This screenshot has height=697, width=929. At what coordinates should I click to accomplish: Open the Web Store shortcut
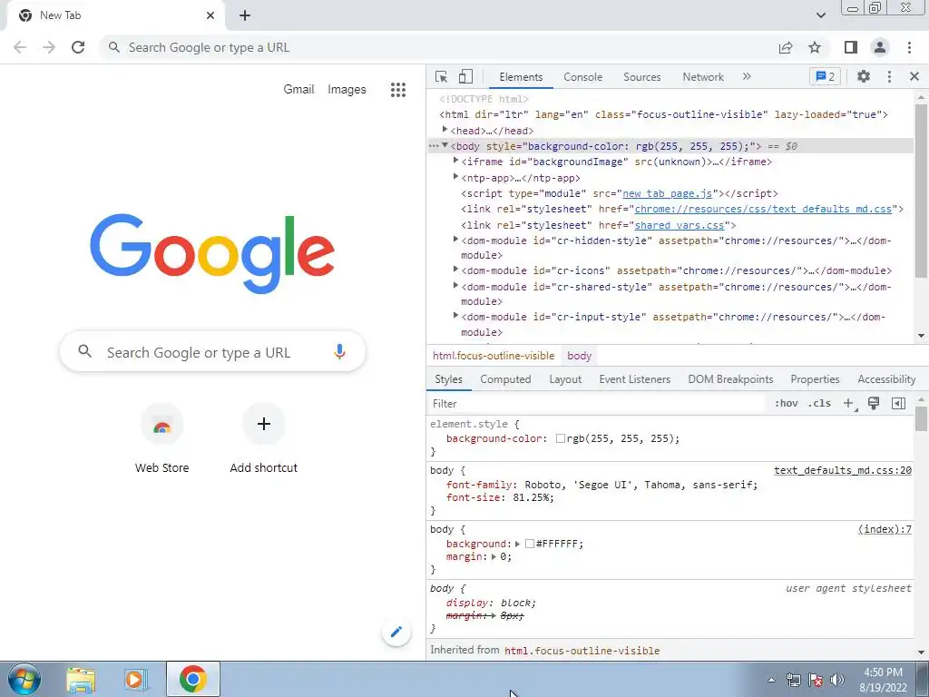161,439
